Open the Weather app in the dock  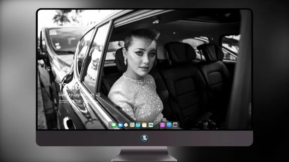(120, 125)
